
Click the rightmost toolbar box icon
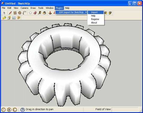coord(110,13)
